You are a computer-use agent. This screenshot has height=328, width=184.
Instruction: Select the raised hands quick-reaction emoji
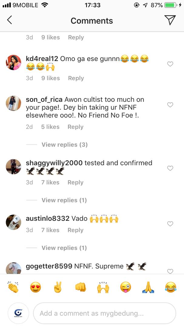point(103,287)
